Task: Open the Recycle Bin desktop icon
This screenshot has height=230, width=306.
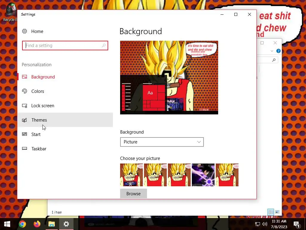Action: (10, 12)
